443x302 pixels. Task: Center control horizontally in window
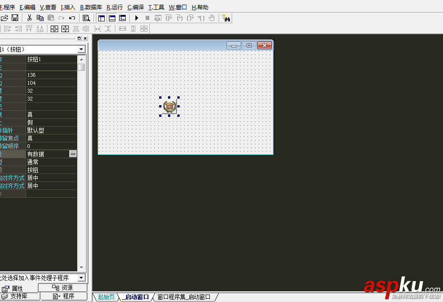pyautogui.click(x=54, y=28)
